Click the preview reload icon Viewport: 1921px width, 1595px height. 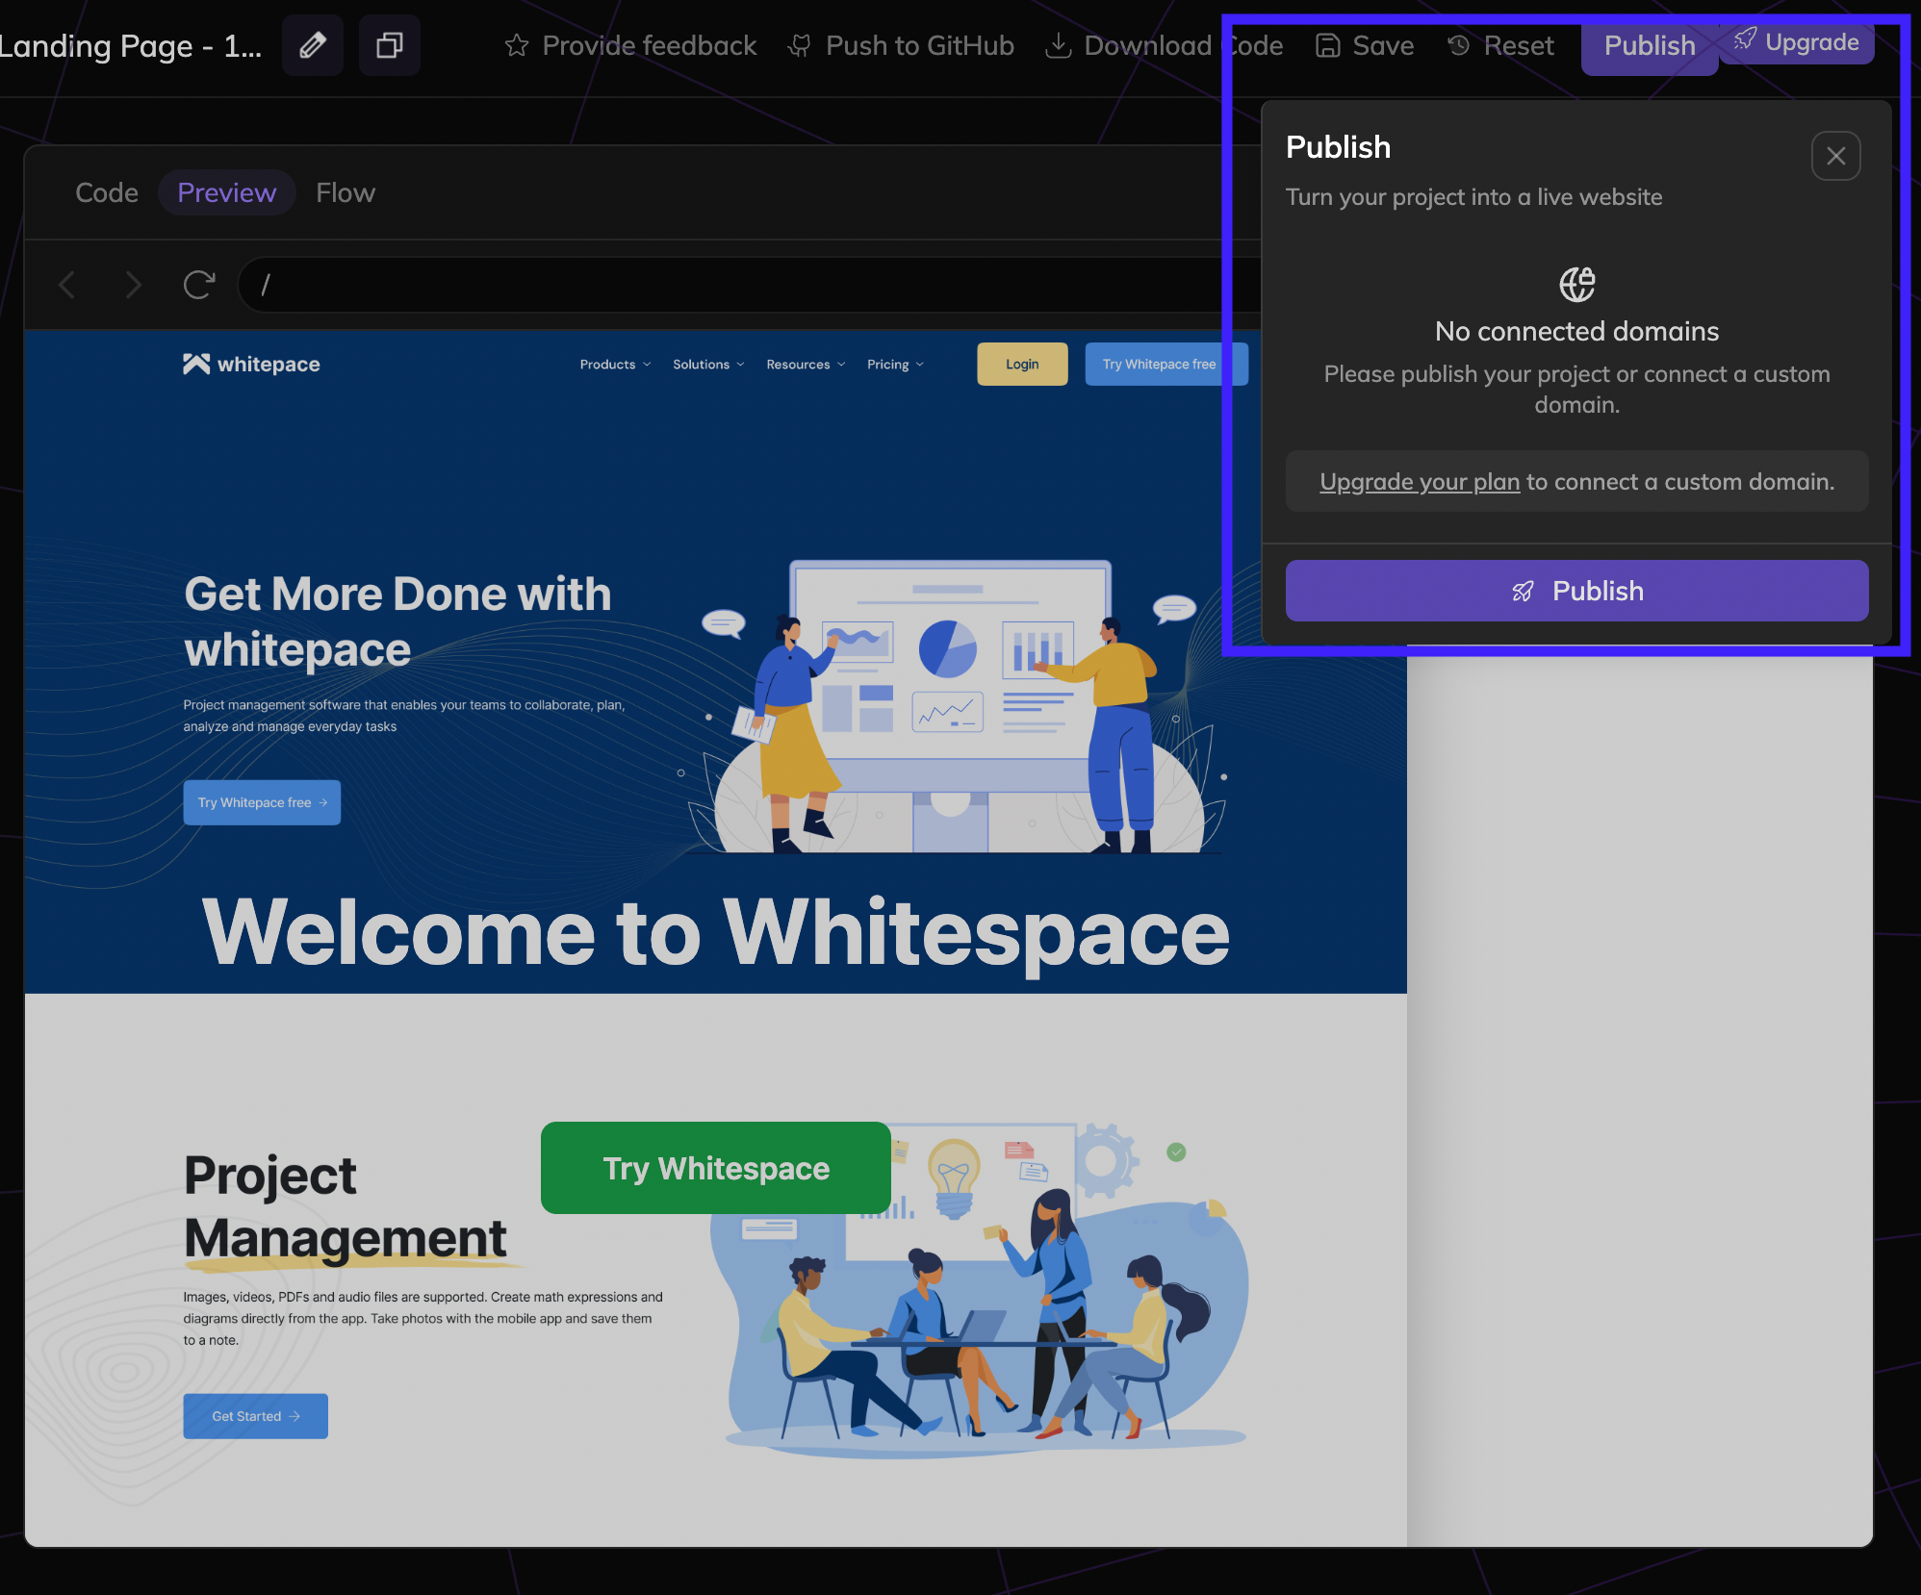click(x=198, y=285)
